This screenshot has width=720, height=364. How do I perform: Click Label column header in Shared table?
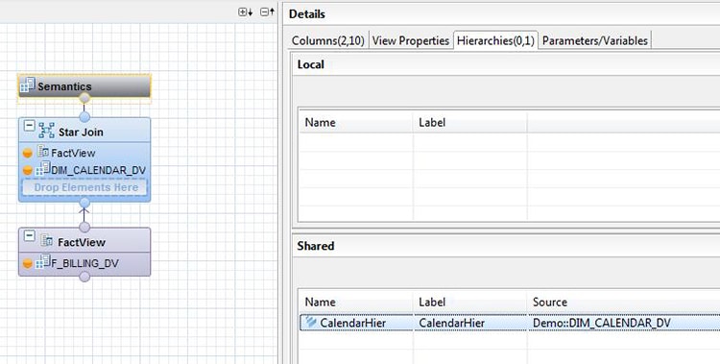point(432,302)
